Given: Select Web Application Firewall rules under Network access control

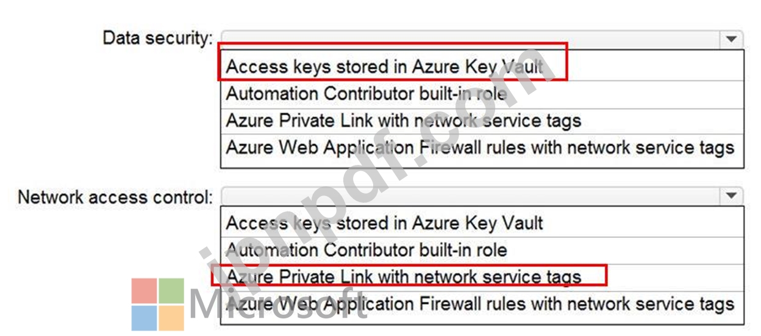Looking at the screenshot, I should (x=482, y=304).
